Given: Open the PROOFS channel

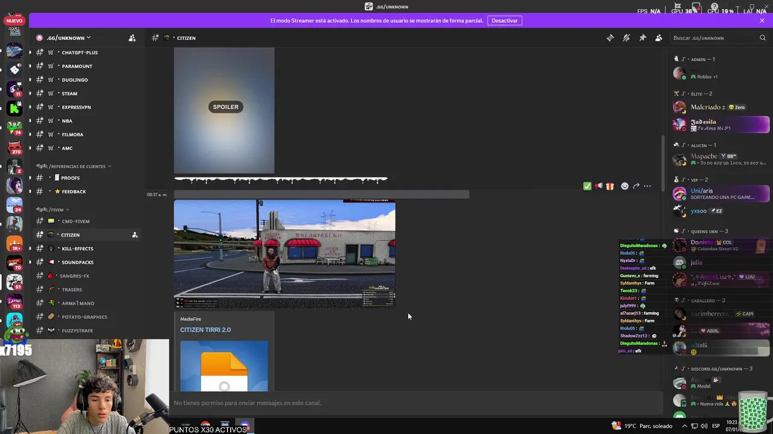Looking at the screenshot, I should (70, 178).
